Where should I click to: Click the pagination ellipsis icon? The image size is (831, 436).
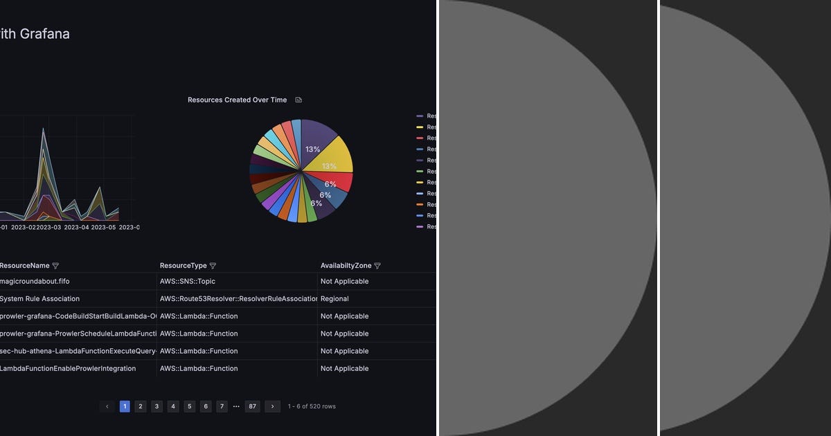(236, 406)
